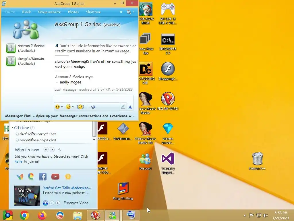Viewport: 294px width, 221px height.
Task: Click the 'here' Discord server link
Action: tap(18, 161)
